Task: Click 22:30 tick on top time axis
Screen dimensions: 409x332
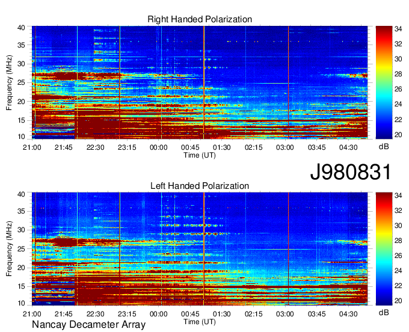Action: click(95, 147)
